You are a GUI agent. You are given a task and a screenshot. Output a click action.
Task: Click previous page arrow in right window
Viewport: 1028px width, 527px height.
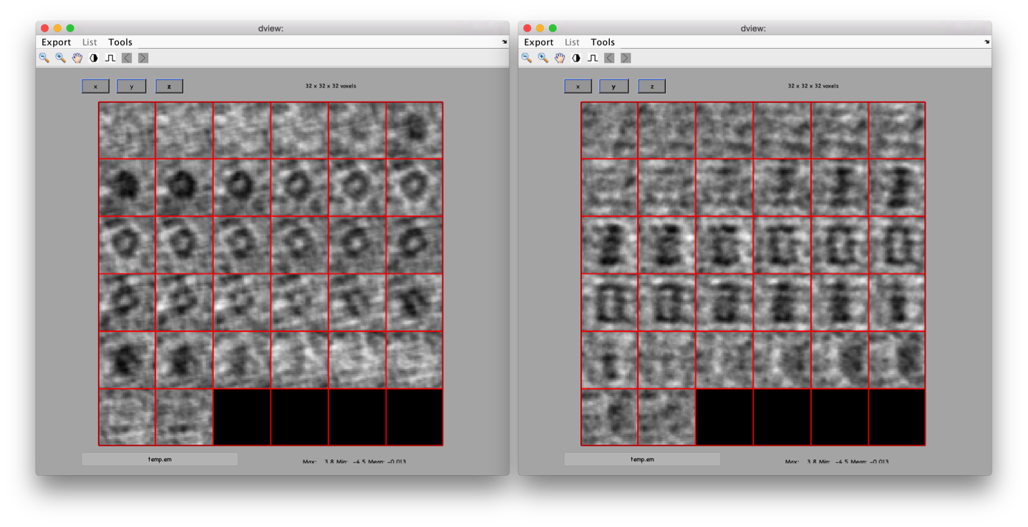click(609, 58)
